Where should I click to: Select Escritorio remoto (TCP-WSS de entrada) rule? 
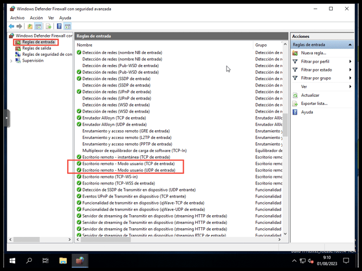119,183
